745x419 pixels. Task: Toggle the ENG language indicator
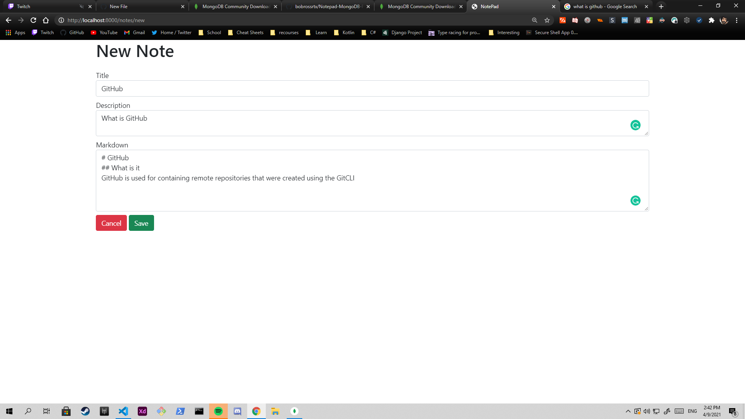point(692,411)
